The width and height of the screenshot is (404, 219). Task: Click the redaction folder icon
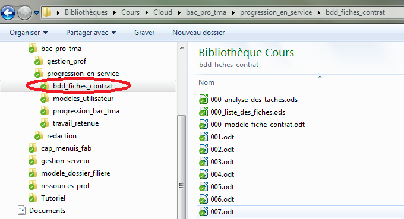39,136
